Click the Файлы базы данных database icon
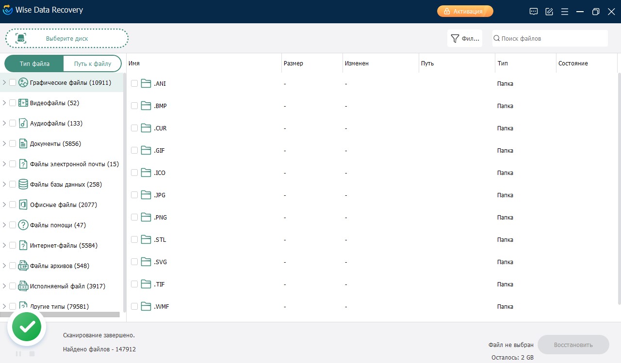 23,185
